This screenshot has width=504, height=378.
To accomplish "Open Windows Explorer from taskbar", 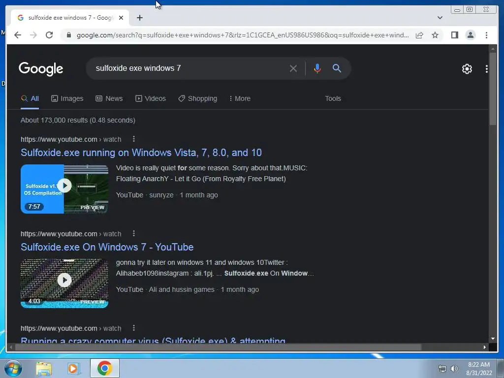I will pyautogui.click(x=44, y=369).
